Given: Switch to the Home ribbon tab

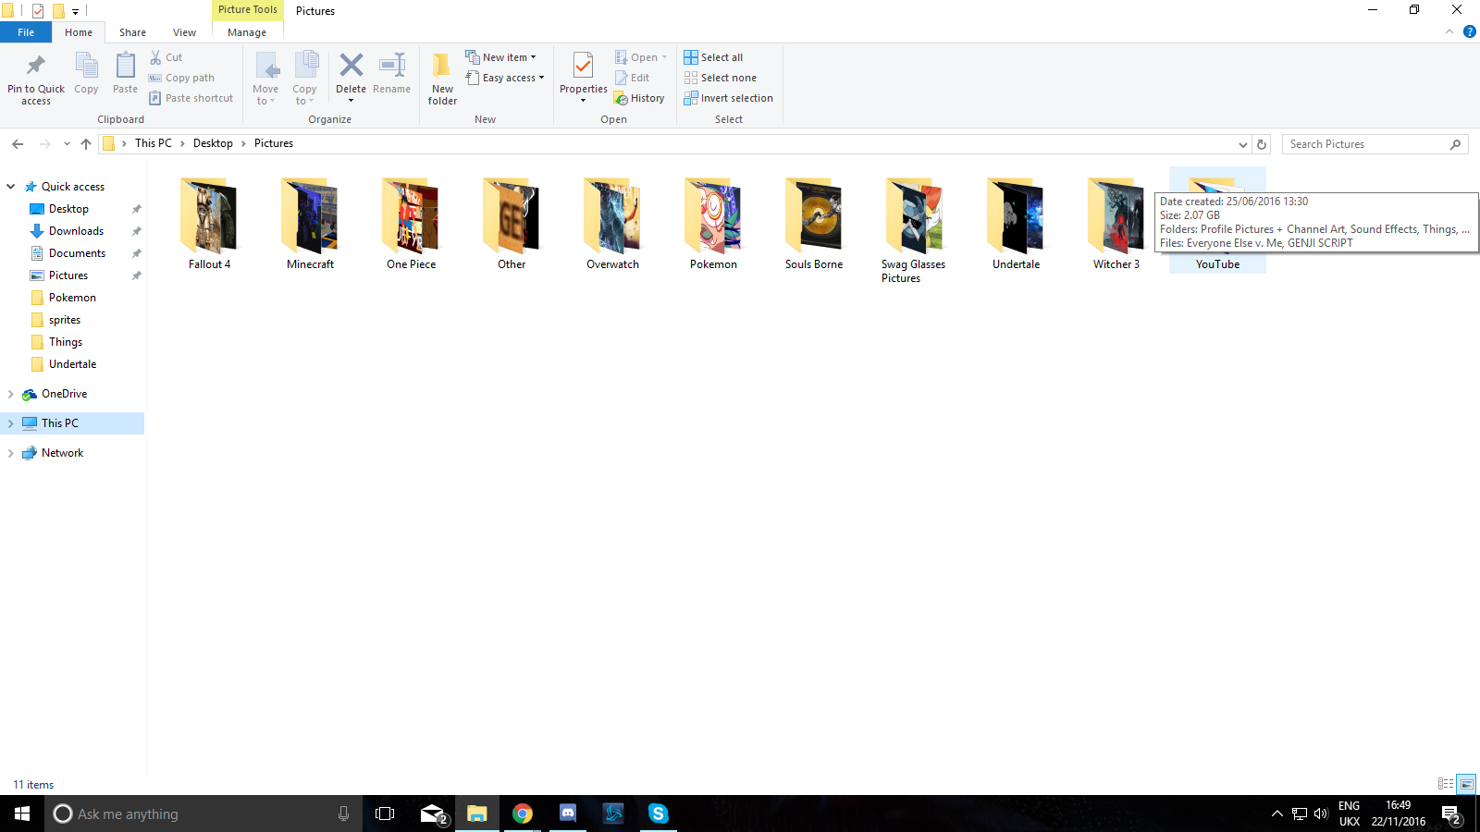Looking at the screenshot, I should tap(79, 32).
